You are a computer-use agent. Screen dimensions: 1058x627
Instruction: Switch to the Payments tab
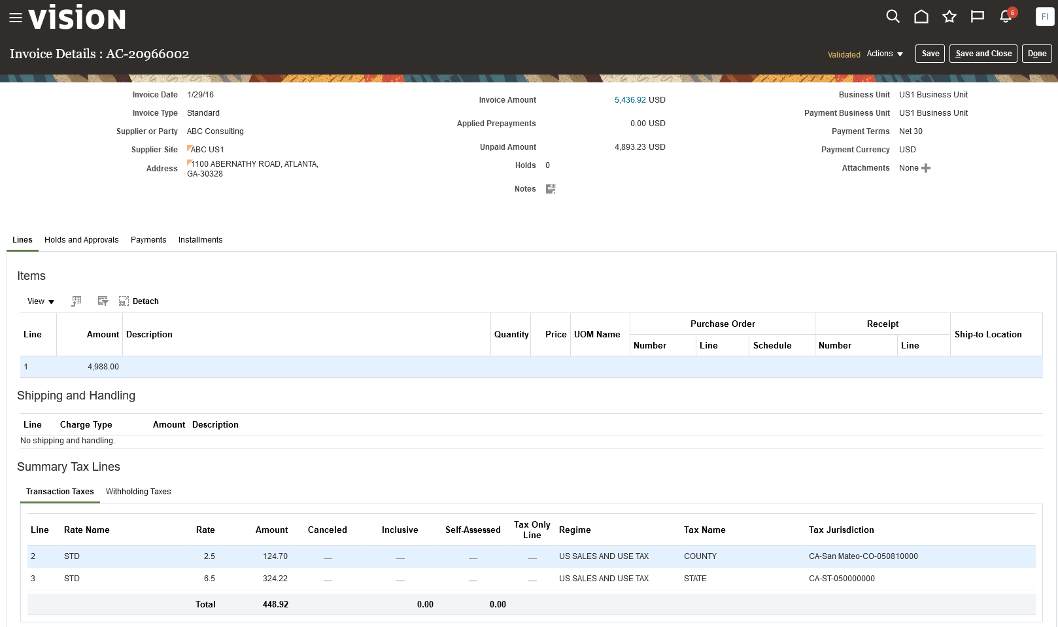click(x=148, y=240)
